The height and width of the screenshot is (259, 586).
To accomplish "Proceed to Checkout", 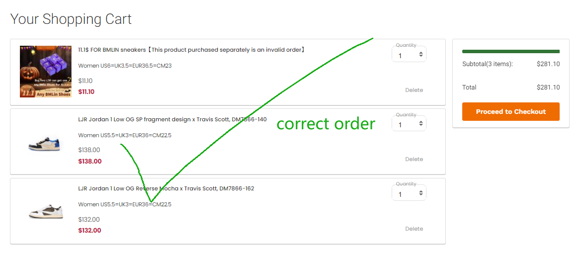I will click(x=510, y=111).
